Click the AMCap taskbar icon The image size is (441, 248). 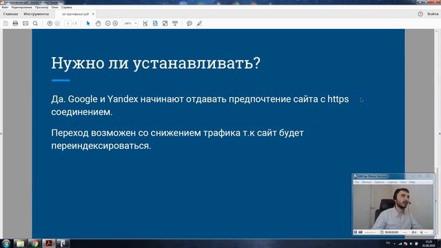point(63,243)
